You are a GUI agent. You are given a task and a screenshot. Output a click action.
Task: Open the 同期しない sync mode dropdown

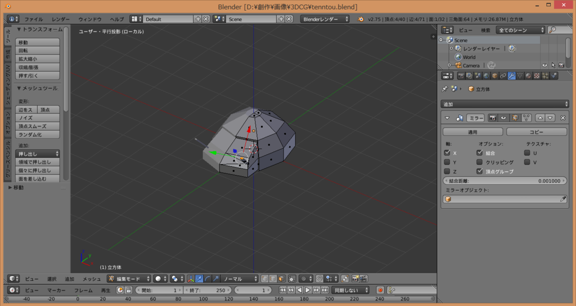click(350, 290)
